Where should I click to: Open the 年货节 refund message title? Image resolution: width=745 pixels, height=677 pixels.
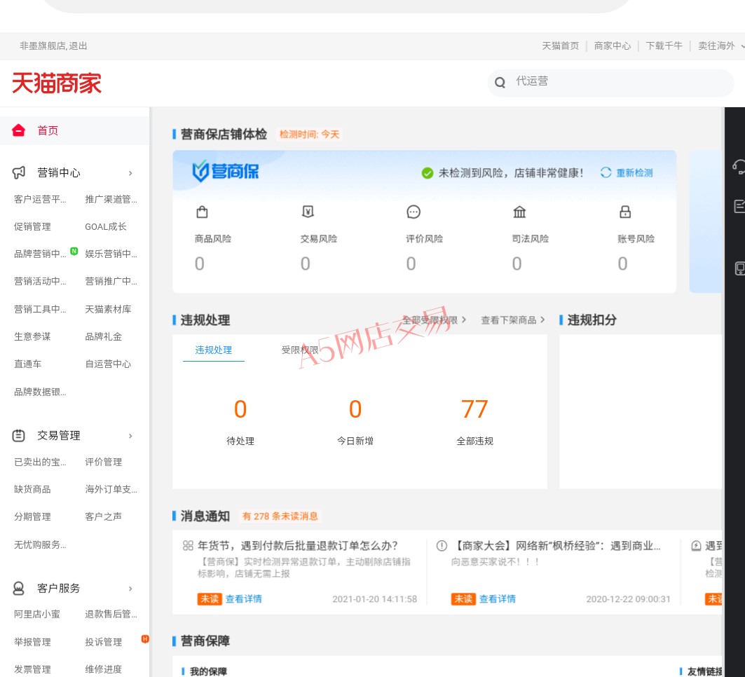(297, 545)
